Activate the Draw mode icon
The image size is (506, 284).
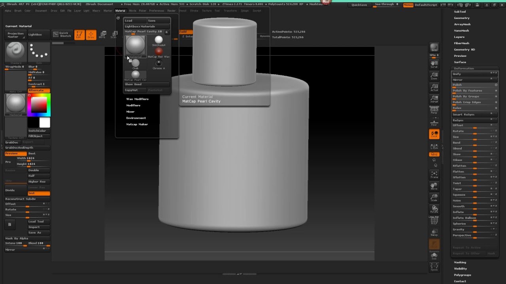point(91,35)
